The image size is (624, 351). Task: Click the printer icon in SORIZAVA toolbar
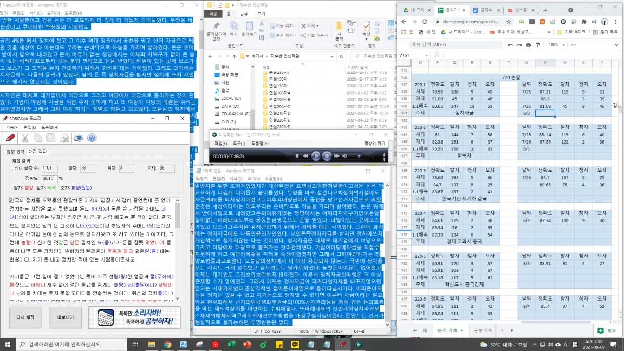click(79, 137)
